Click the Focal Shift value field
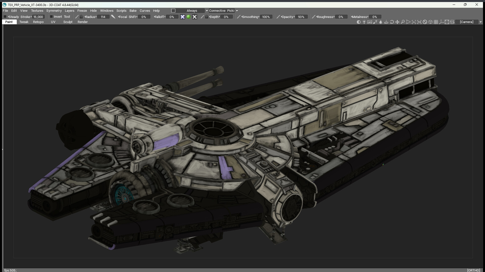Viewport: 485px width, 272px height. point(144,17)
